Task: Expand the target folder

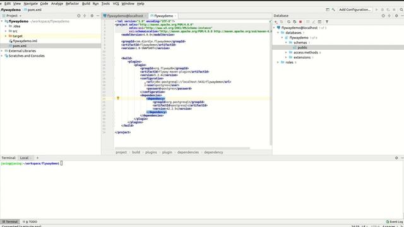Action: (x=6, y=36)
